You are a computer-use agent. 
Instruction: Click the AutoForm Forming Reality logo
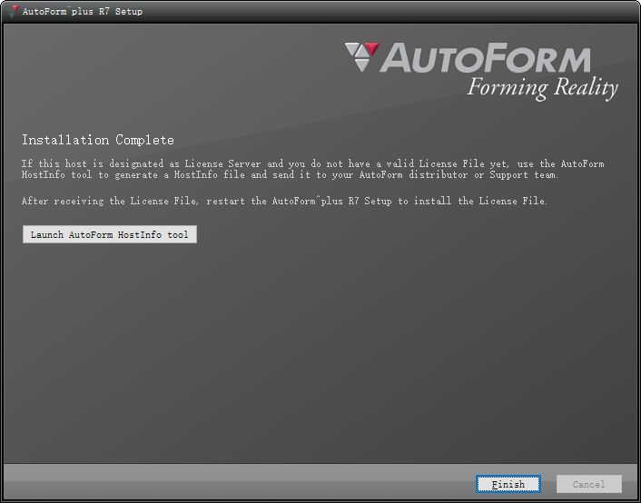(481, 71)
